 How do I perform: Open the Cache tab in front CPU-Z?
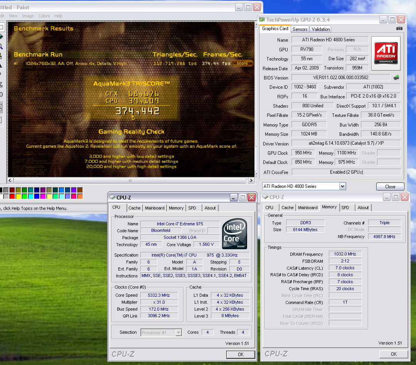point(135,208)
